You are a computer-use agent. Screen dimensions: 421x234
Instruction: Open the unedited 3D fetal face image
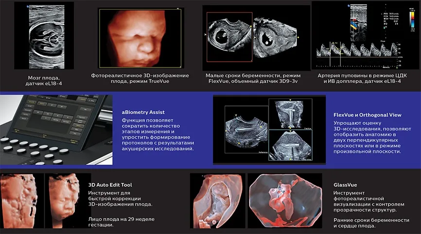click(22, 201)
